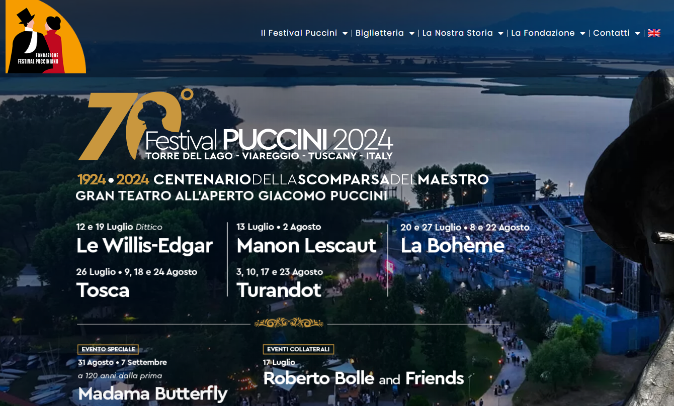The width and height of the screenshot is (674, 406).
Task: Open the Il Festival Puccini menu
Action: (299, 33)
